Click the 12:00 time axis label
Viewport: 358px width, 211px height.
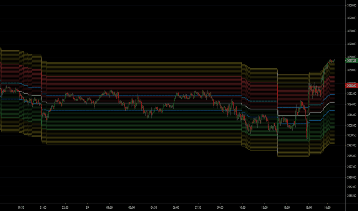tap(264, 208)
